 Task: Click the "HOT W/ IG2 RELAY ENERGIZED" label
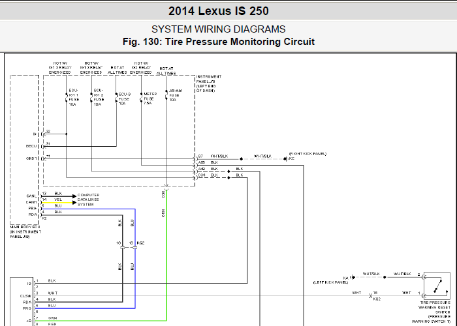(x=141, y=68)
